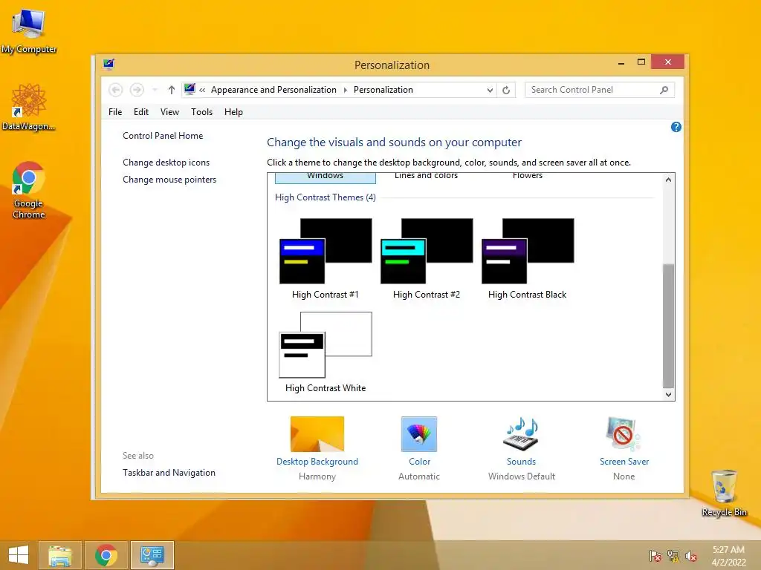The width and height of the screenshot is (761, 570).
Task: Select the High Contrast #2 theme
Action: point(426,258)
